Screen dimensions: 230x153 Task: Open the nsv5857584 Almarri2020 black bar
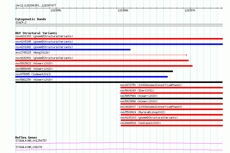pos(172,98)
